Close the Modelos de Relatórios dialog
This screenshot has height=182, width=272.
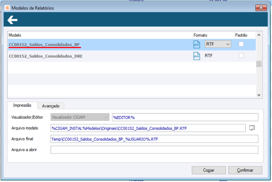[x=261, y=7]
